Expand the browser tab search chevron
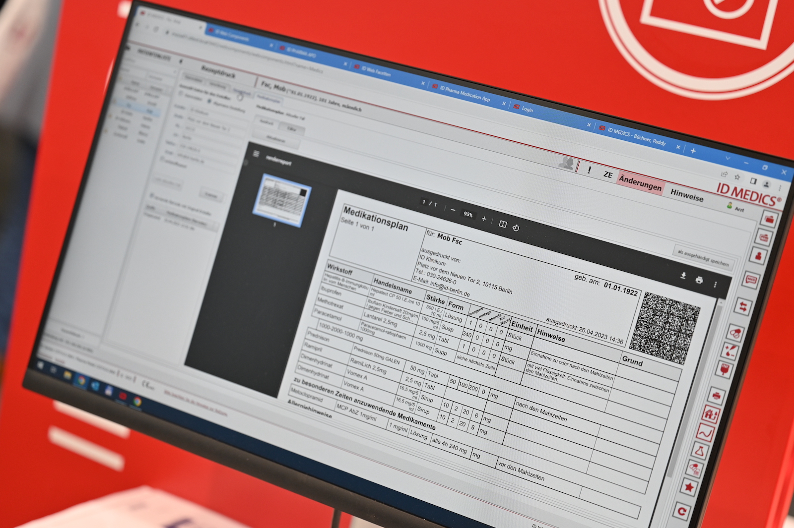The width and height of the screenshot is (794, 528). [728, 158]
